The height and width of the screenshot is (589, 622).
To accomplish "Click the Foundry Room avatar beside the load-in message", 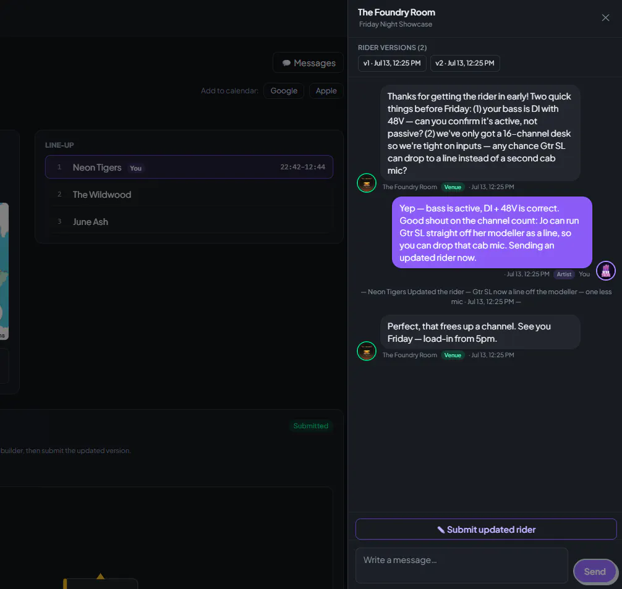I will tap(367, 351).
